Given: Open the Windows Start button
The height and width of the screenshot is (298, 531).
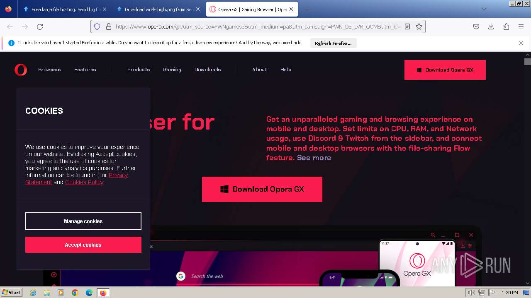Looking at the screenshot, I should 11,292.
